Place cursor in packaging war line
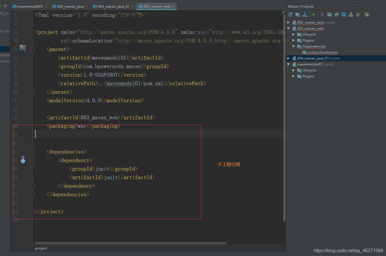This screenshot has height=256, width=386. tap(84, 126)
